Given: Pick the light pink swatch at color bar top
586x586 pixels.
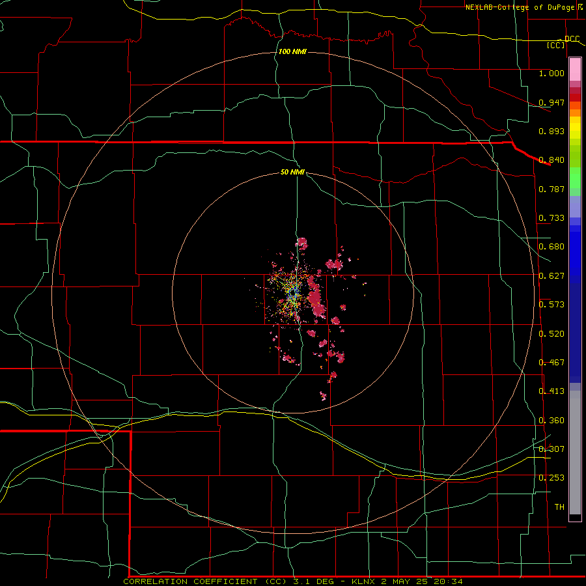Looking at the screenshot, I should point(575,69).
